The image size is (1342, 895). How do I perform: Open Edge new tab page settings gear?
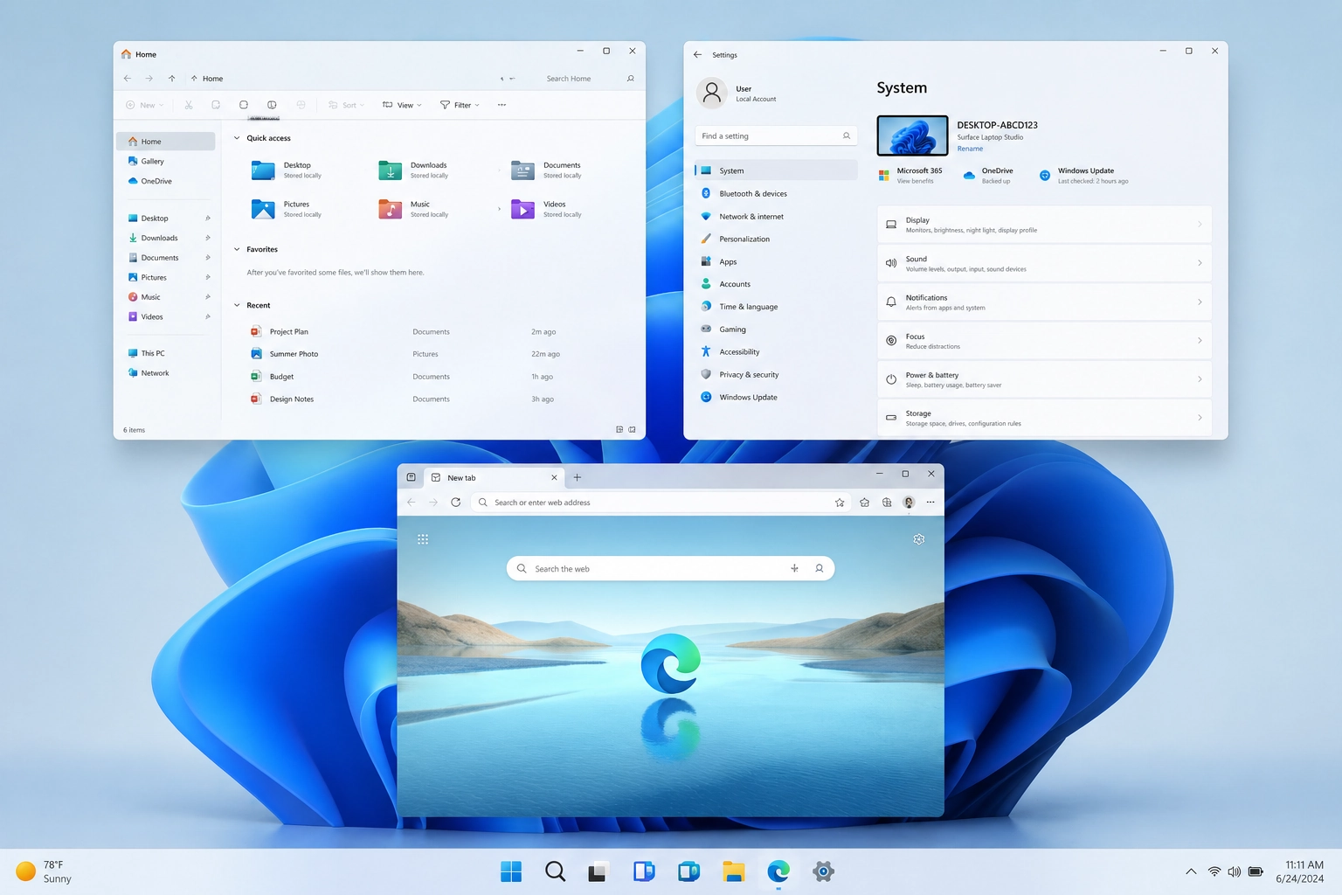click(918, 539)
